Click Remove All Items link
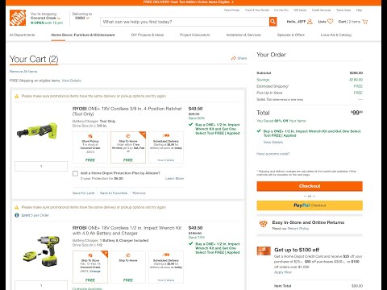 (x=23, y=72)
